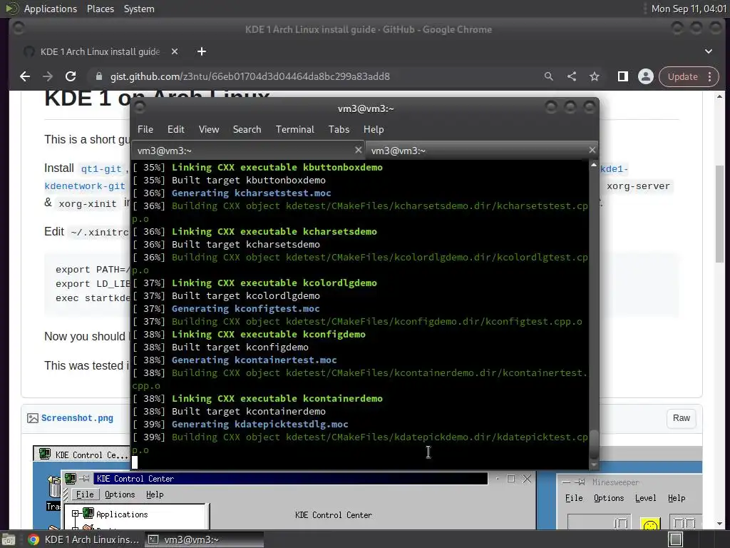Open the terminal Edit menu

175,130
